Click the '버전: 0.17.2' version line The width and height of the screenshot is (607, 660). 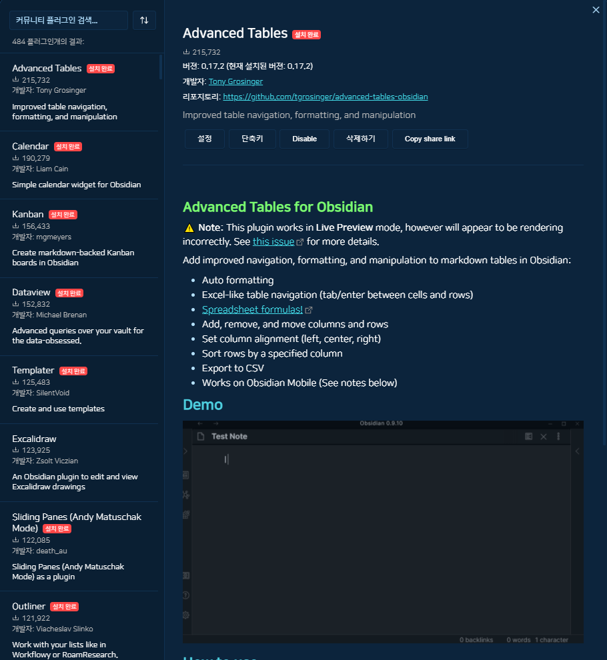[247, 66]
